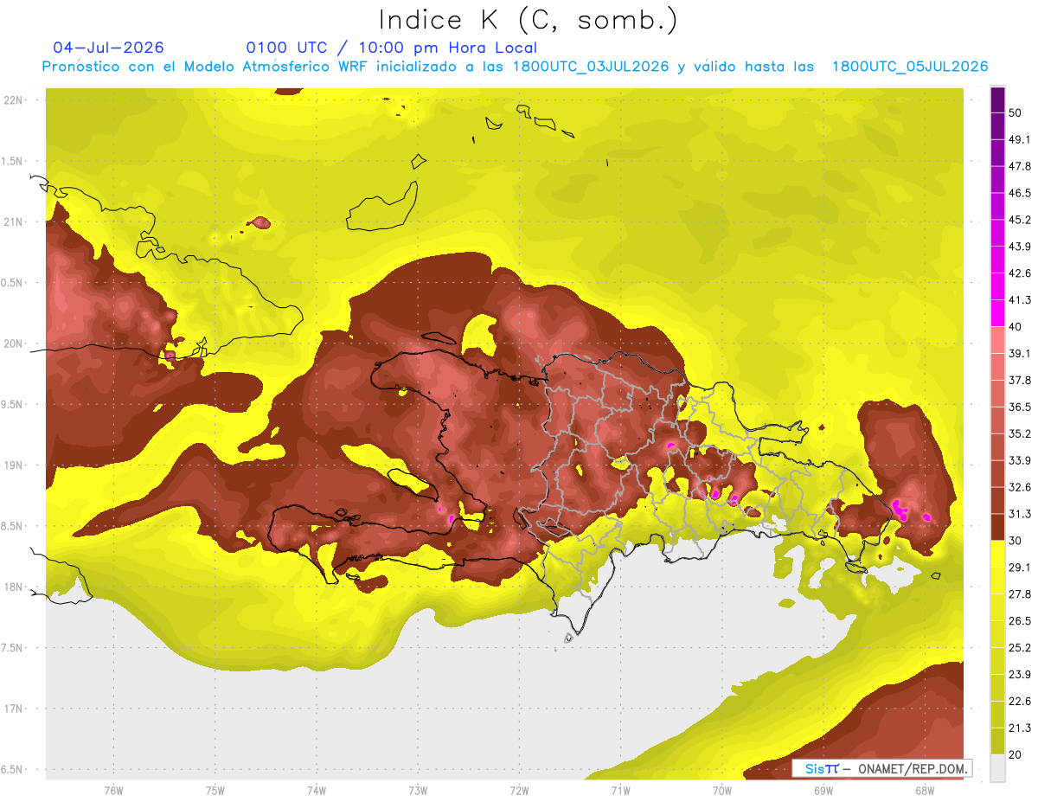Click the latitude label "17N"
This screenshot has width=1038, height=802.
13,709
